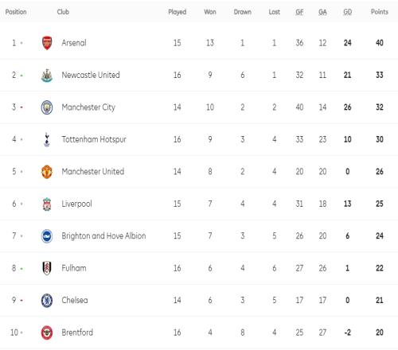398x350 pixels.
Task: Select the Manchester United crest
Action: 47,172
